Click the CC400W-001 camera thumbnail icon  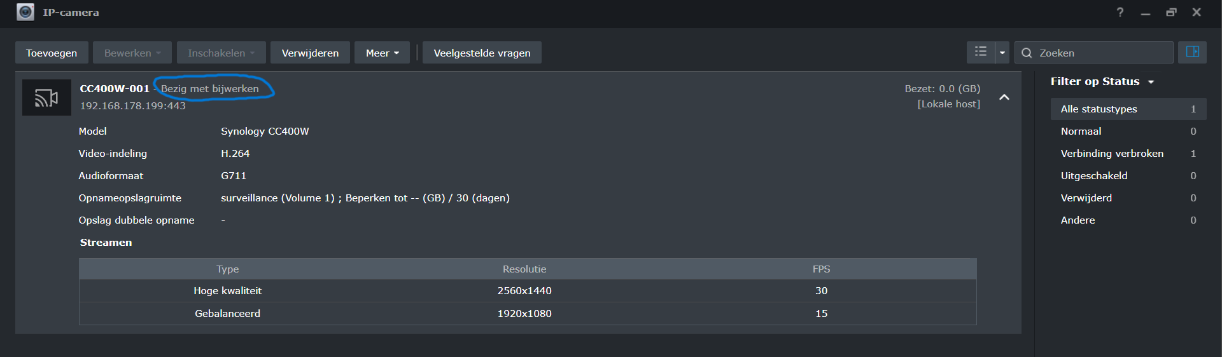(46, 97)
